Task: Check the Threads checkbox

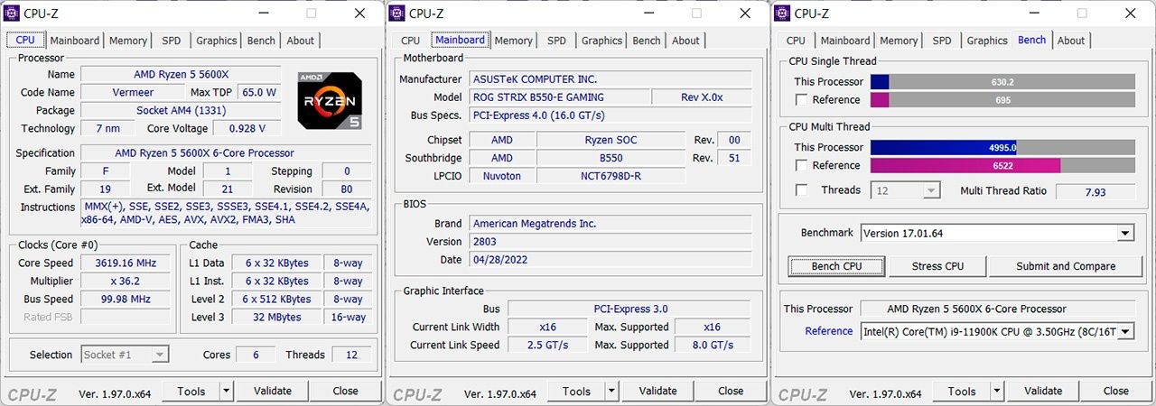Action: (x=800, y=190)
